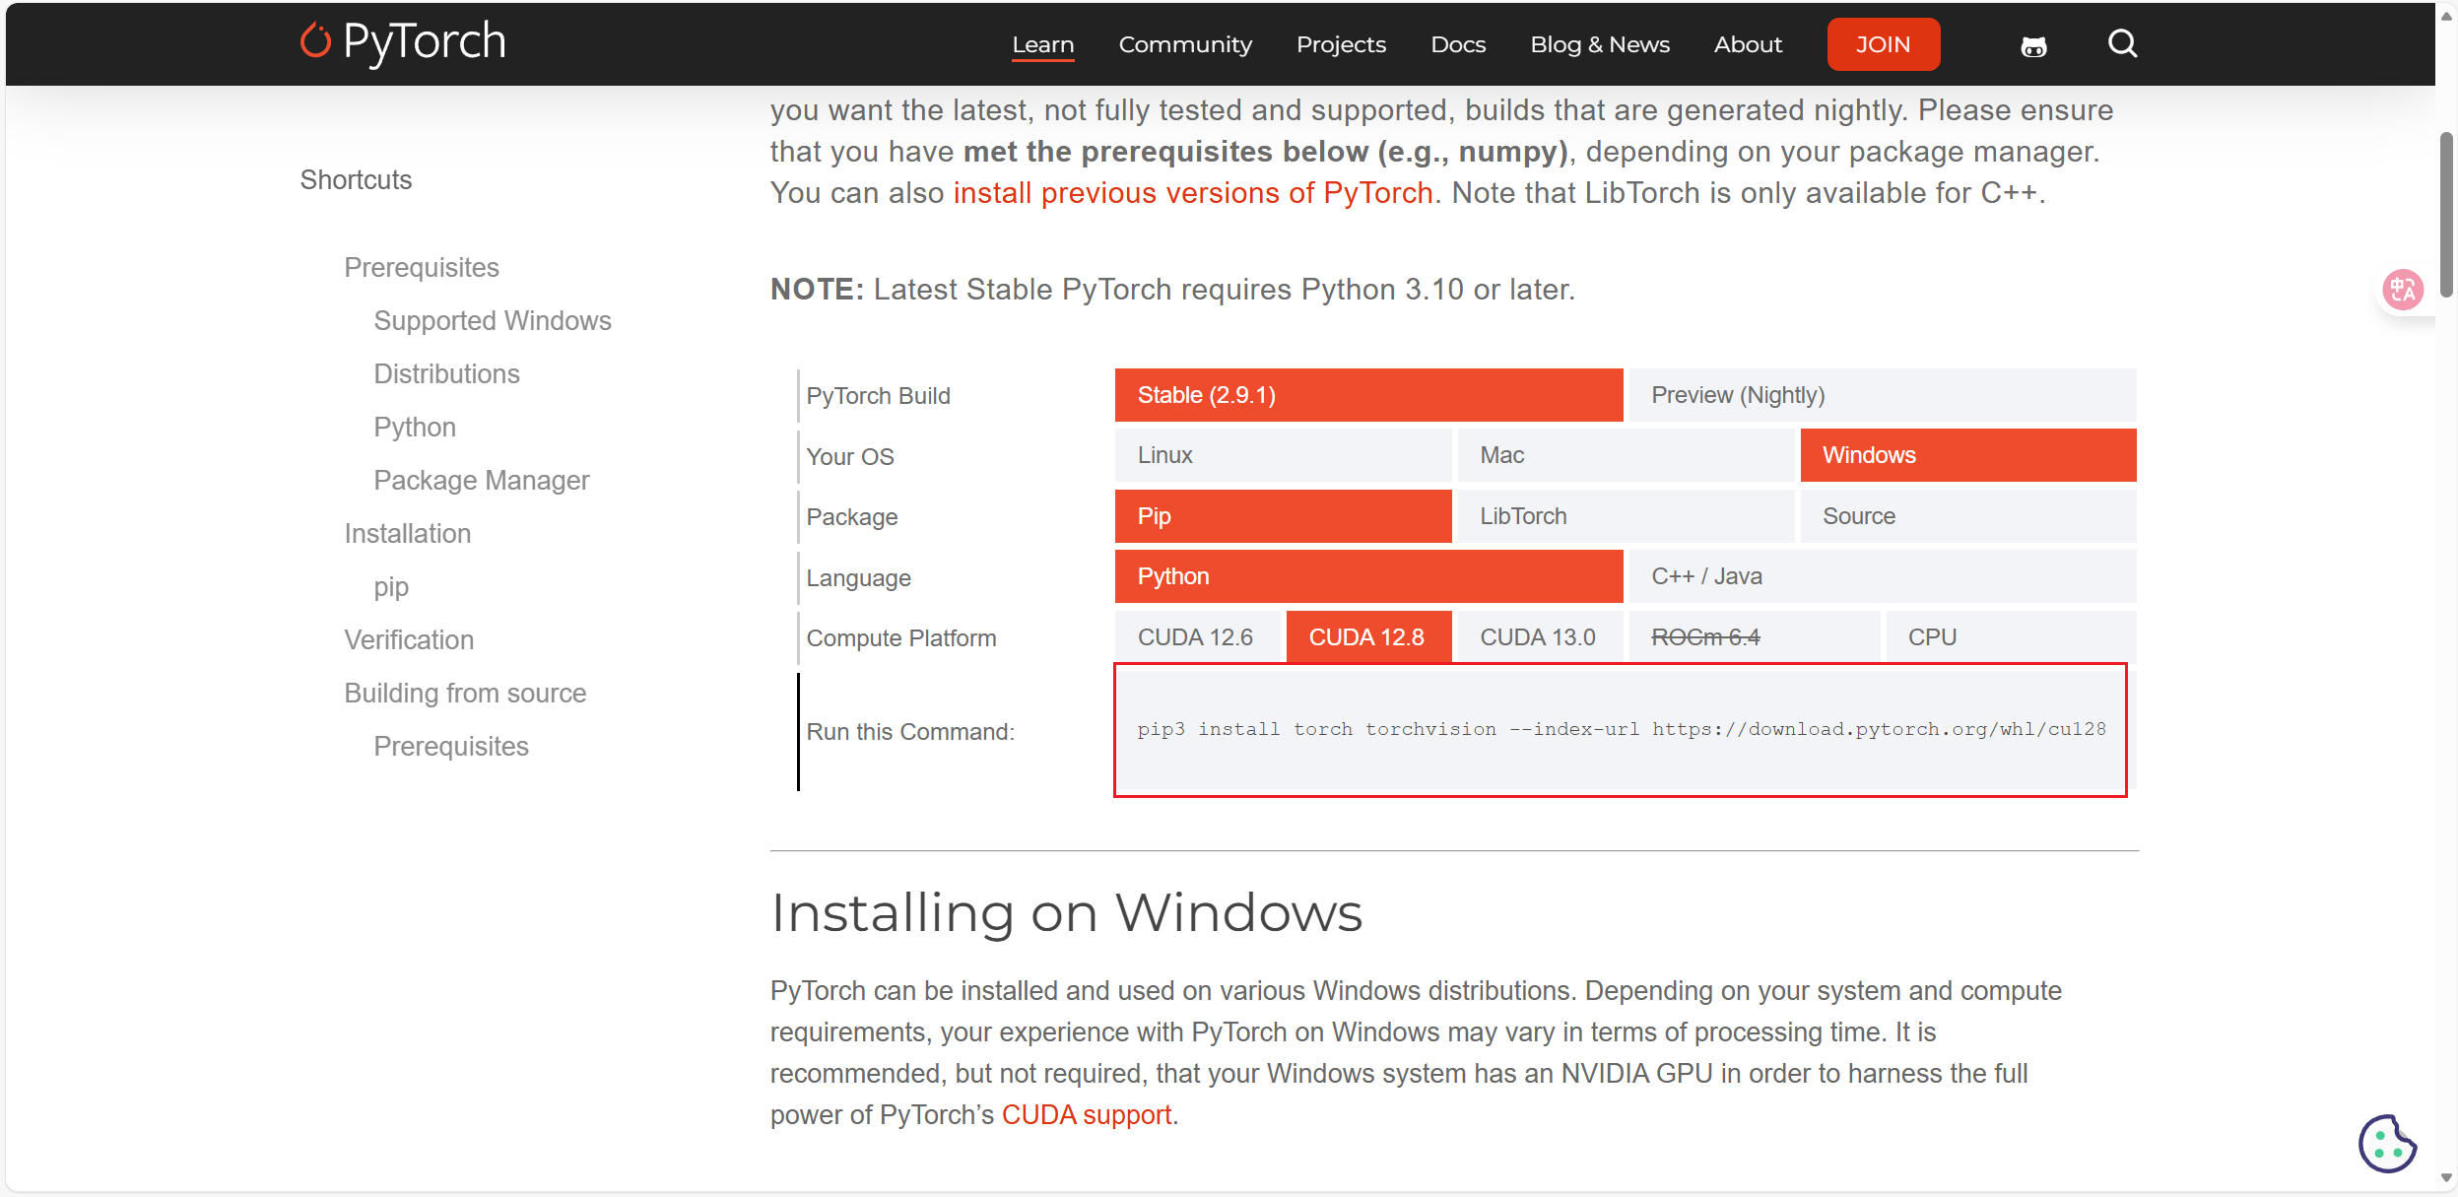The width and height of the screenshot is (2458, 1197).
Task: Jump to Supported Windows shortcut
Action: click(493, 321)
